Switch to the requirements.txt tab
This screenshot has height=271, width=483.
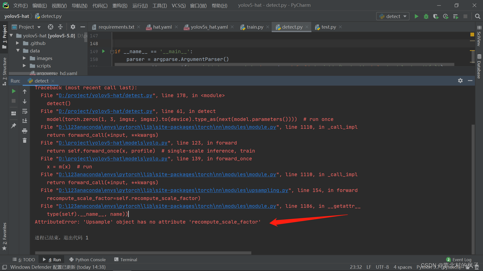coord(116,27)
